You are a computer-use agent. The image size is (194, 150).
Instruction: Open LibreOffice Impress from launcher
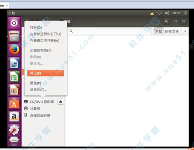coord(14,90)
